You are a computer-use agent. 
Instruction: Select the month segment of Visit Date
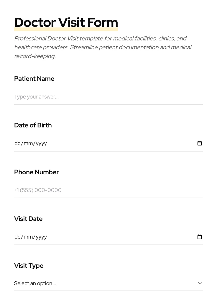28,237
